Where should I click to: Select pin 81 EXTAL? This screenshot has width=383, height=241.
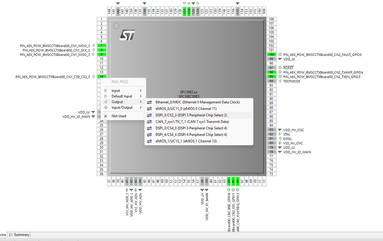[271, 139]
